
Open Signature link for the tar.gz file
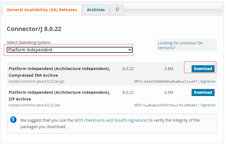pyautogui.click(x=208, y=81)
